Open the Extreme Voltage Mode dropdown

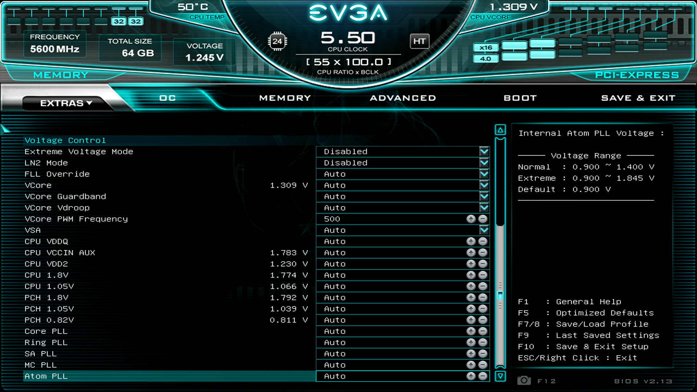click(484, 151)
